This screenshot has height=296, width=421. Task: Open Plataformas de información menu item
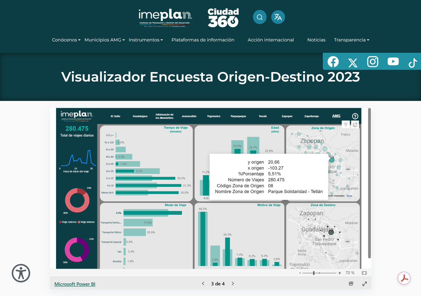(x=203, y=40)
